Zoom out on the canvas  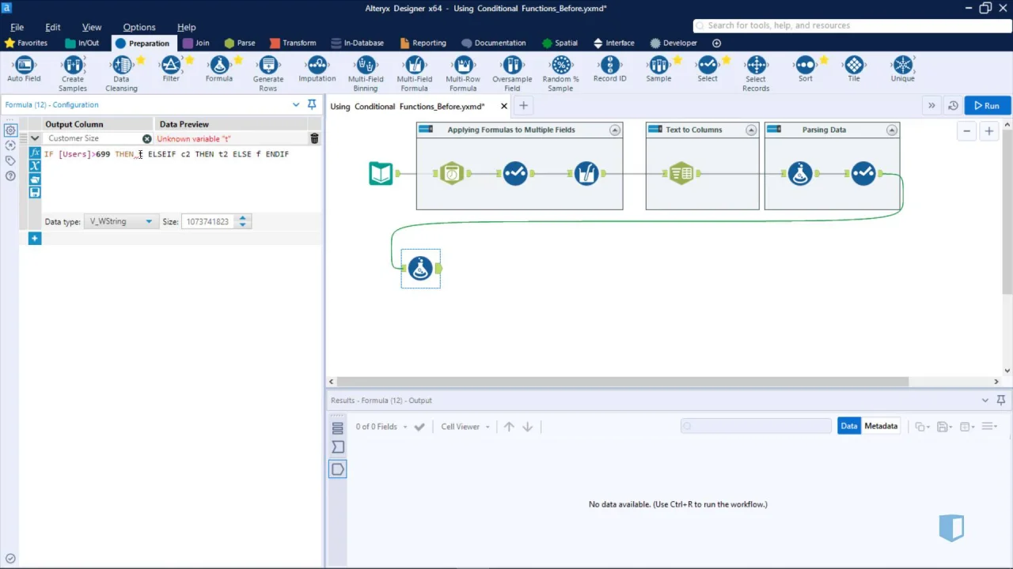966,131
